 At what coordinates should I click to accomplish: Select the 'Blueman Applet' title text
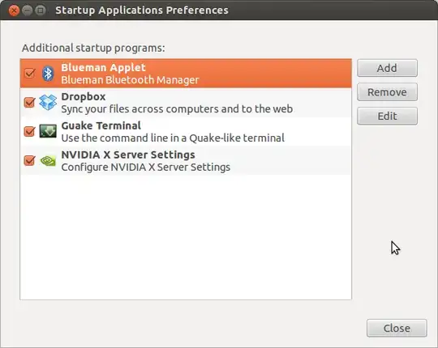click(103, 68)
